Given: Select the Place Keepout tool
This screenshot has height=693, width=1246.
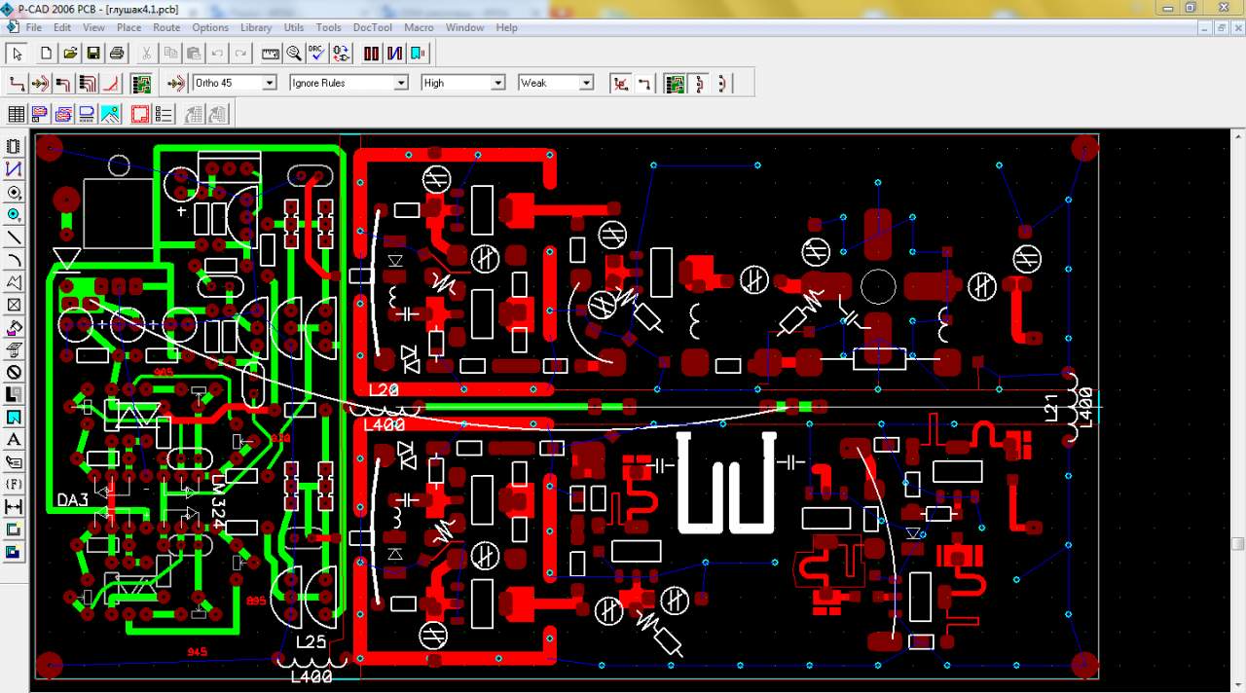Looking at the screenshot, I should pyautogui.click(x=14, y=372).
